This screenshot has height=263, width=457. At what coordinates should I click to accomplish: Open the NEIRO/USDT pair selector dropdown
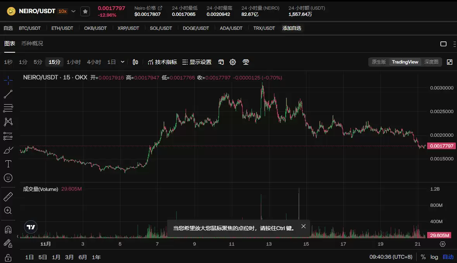pyautogui.click(x=73, y=11)
